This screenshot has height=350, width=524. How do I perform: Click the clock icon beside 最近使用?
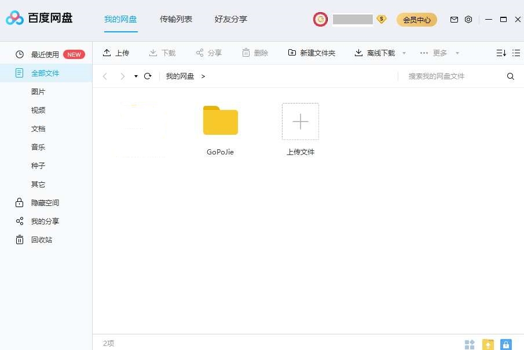19,54
